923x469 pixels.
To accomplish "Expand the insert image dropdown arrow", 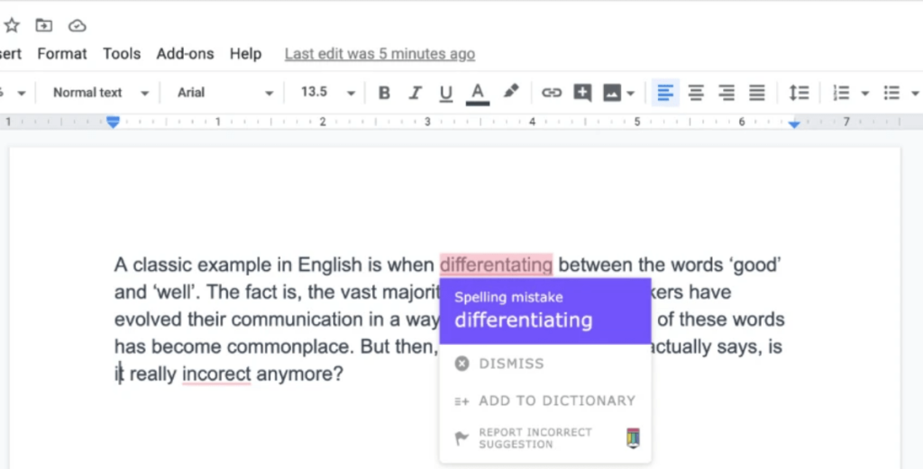I will click(630, 94).
